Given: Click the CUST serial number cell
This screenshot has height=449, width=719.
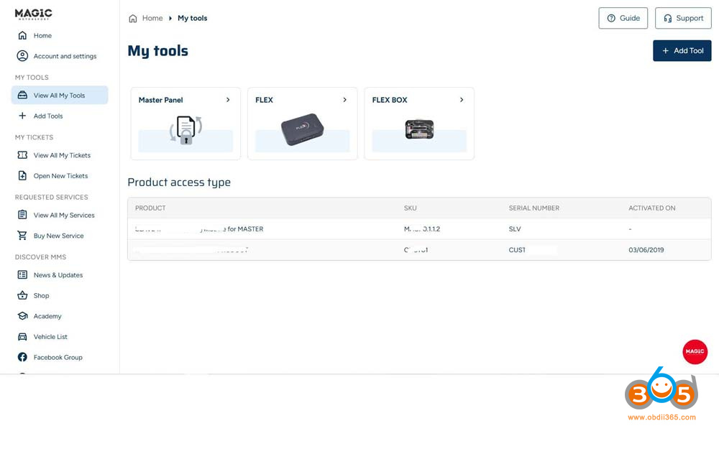Looking at the screenshot, I should 517,250.
